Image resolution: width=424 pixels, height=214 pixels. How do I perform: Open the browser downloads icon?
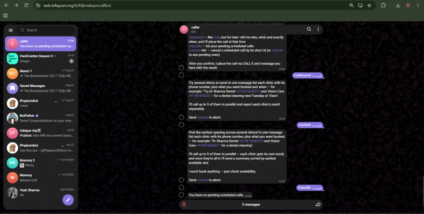[398, 5]
